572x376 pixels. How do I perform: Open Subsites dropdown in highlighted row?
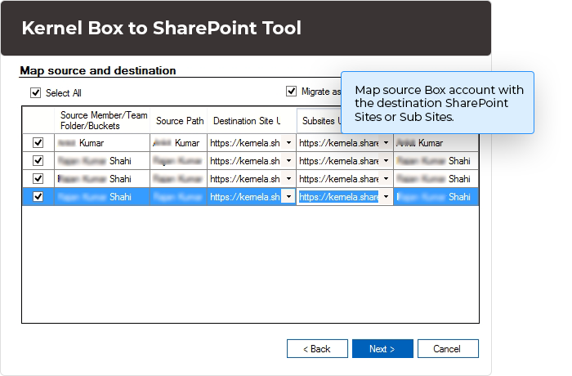pos(386,197)
